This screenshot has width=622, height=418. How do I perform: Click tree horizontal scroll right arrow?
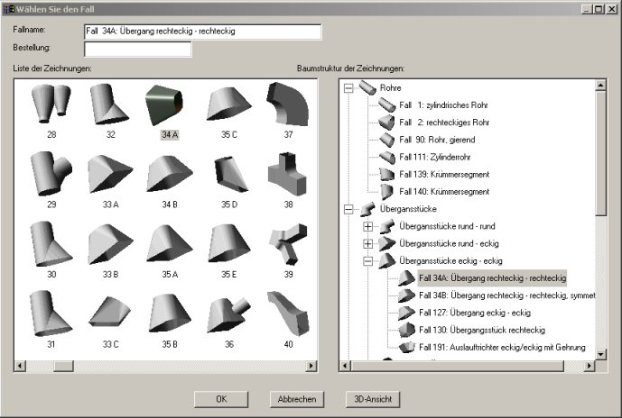point(590,366)
